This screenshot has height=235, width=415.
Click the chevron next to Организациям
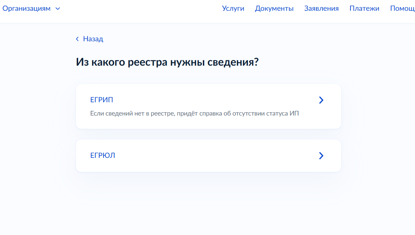pos(58,9)
